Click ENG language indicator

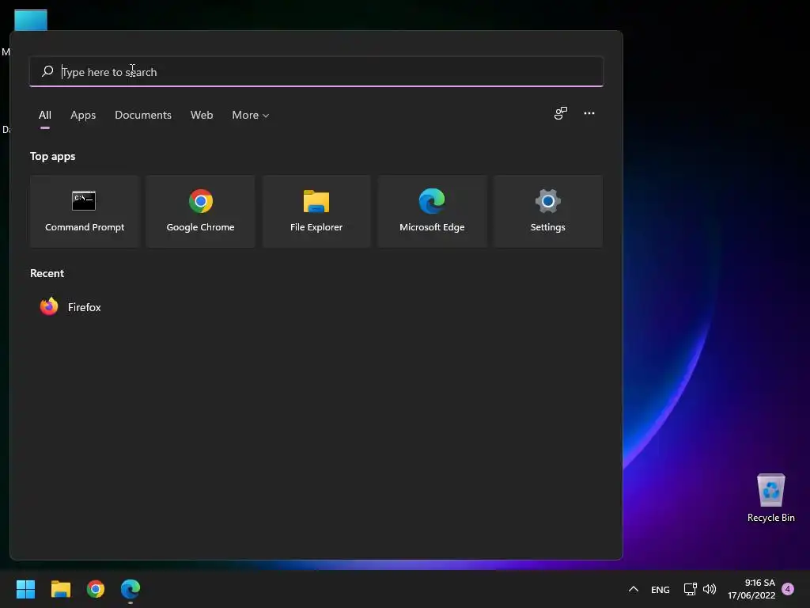tap(660, 589)
